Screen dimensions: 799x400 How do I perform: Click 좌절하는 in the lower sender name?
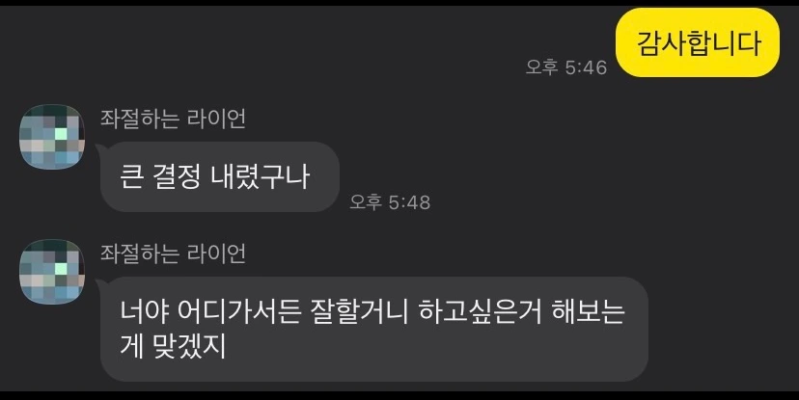coord(140,253)
